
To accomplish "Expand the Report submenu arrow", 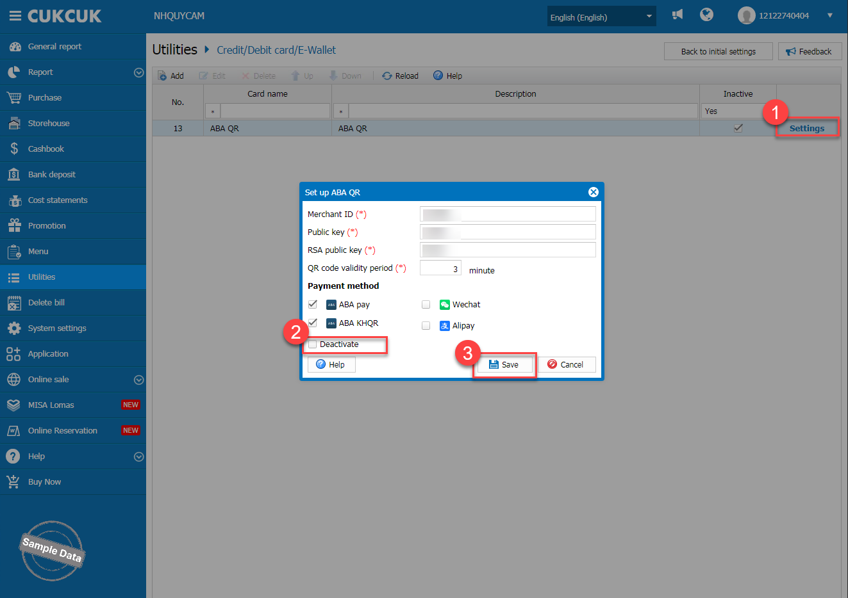I will [138, 72].
